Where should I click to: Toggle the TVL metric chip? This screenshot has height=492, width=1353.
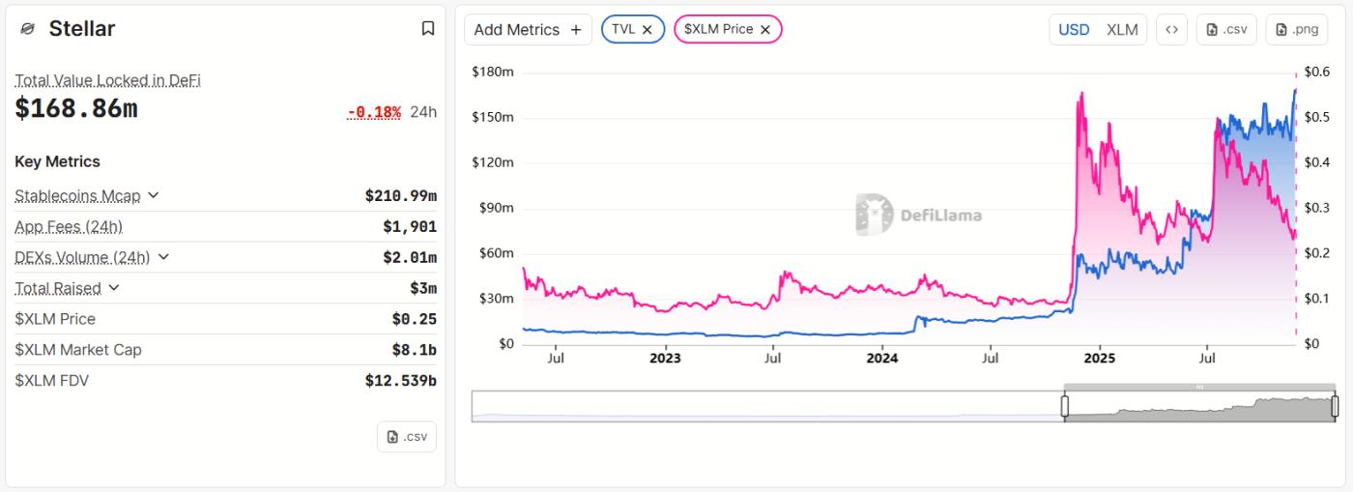[x=623, y=29]
